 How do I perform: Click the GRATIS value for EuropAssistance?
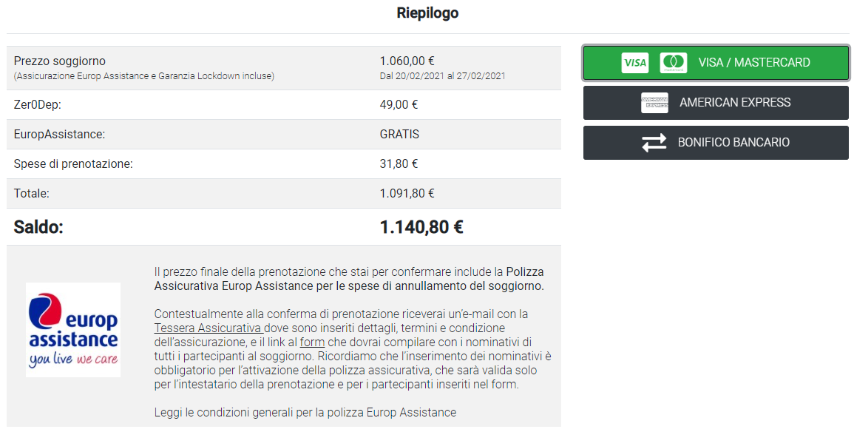[399, 135]
